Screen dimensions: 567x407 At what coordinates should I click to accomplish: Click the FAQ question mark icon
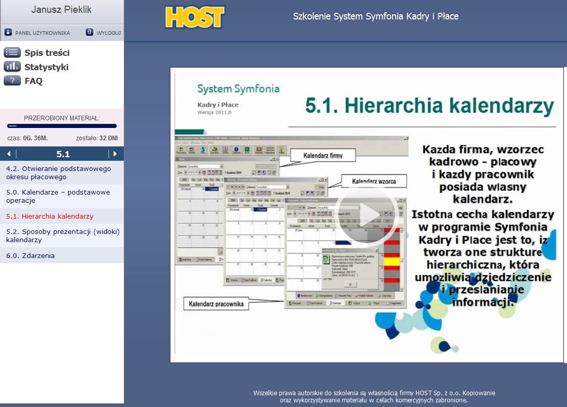click(12, 80)
